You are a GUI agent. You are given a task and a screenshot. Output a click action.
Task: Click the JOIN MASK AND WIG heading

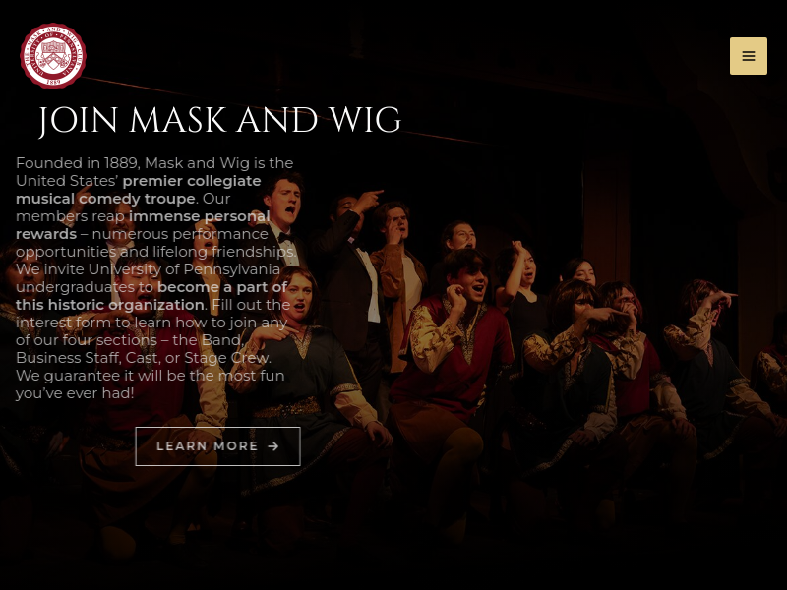tap(219, 120)
